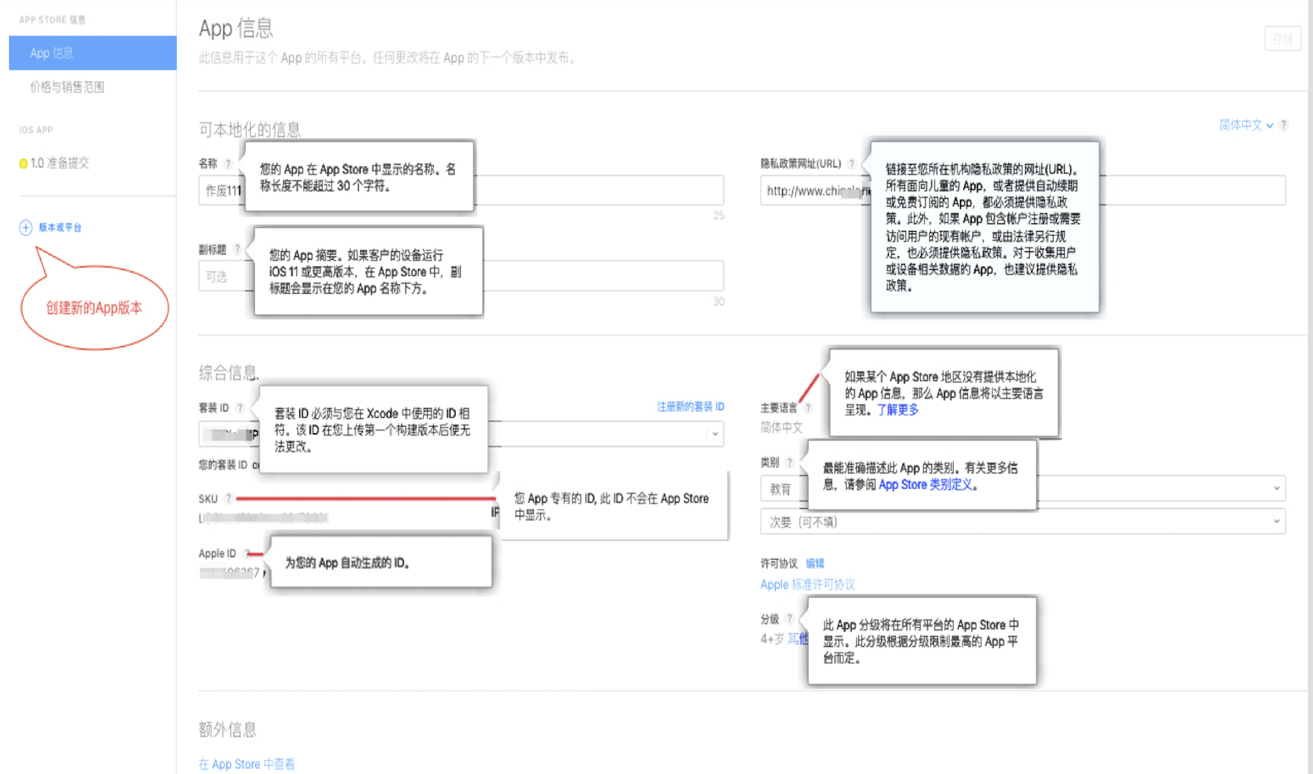
Task: Click the 4+岁 rating text
Action: [772, 639]
